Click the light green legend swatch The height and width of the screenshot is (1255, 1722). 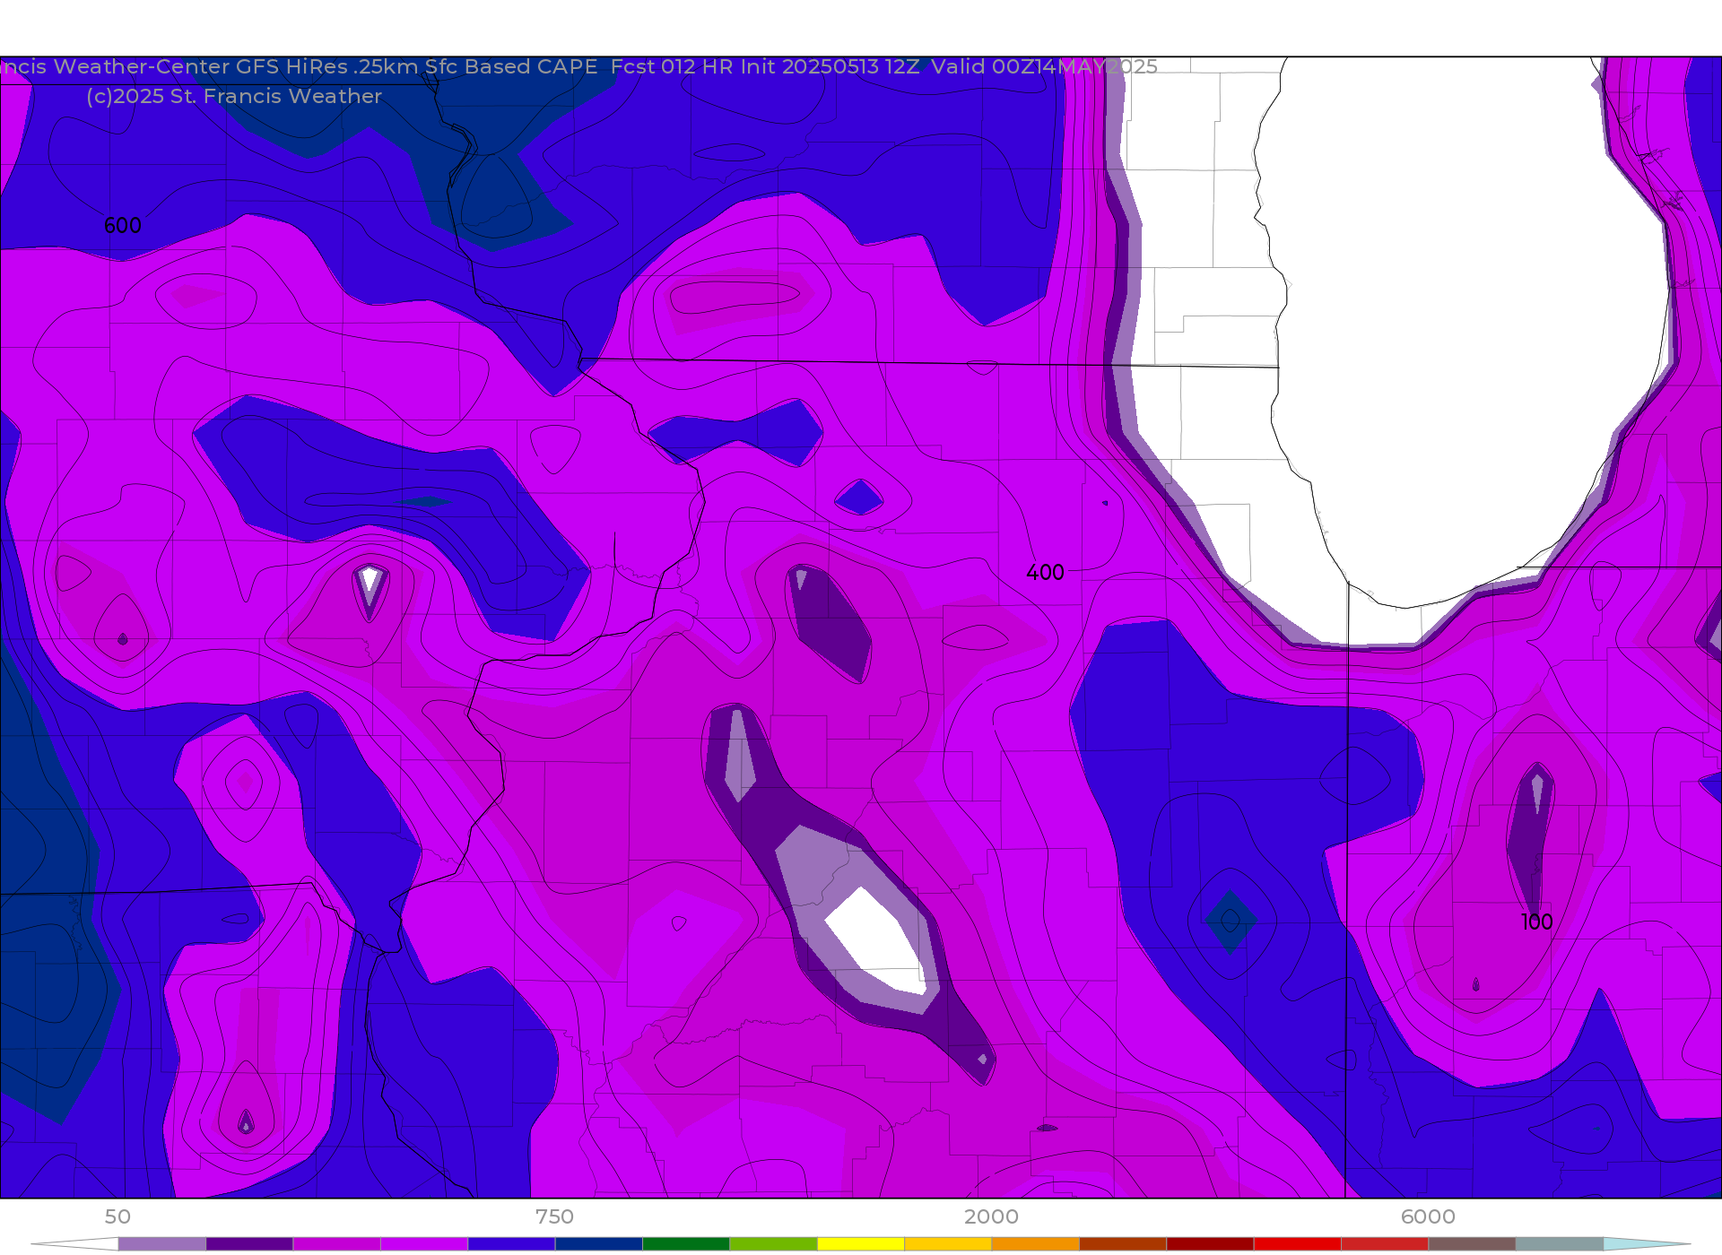point(773,1244)
